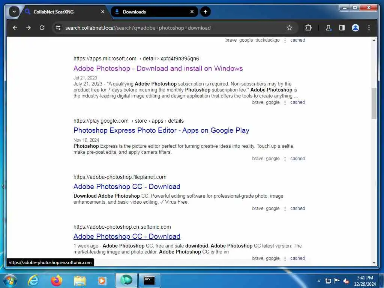Click the adobe-photoshop.en.softonic.com URL
Image resolution: width=384 pixels, height=288 pixels.
[122, 227]
